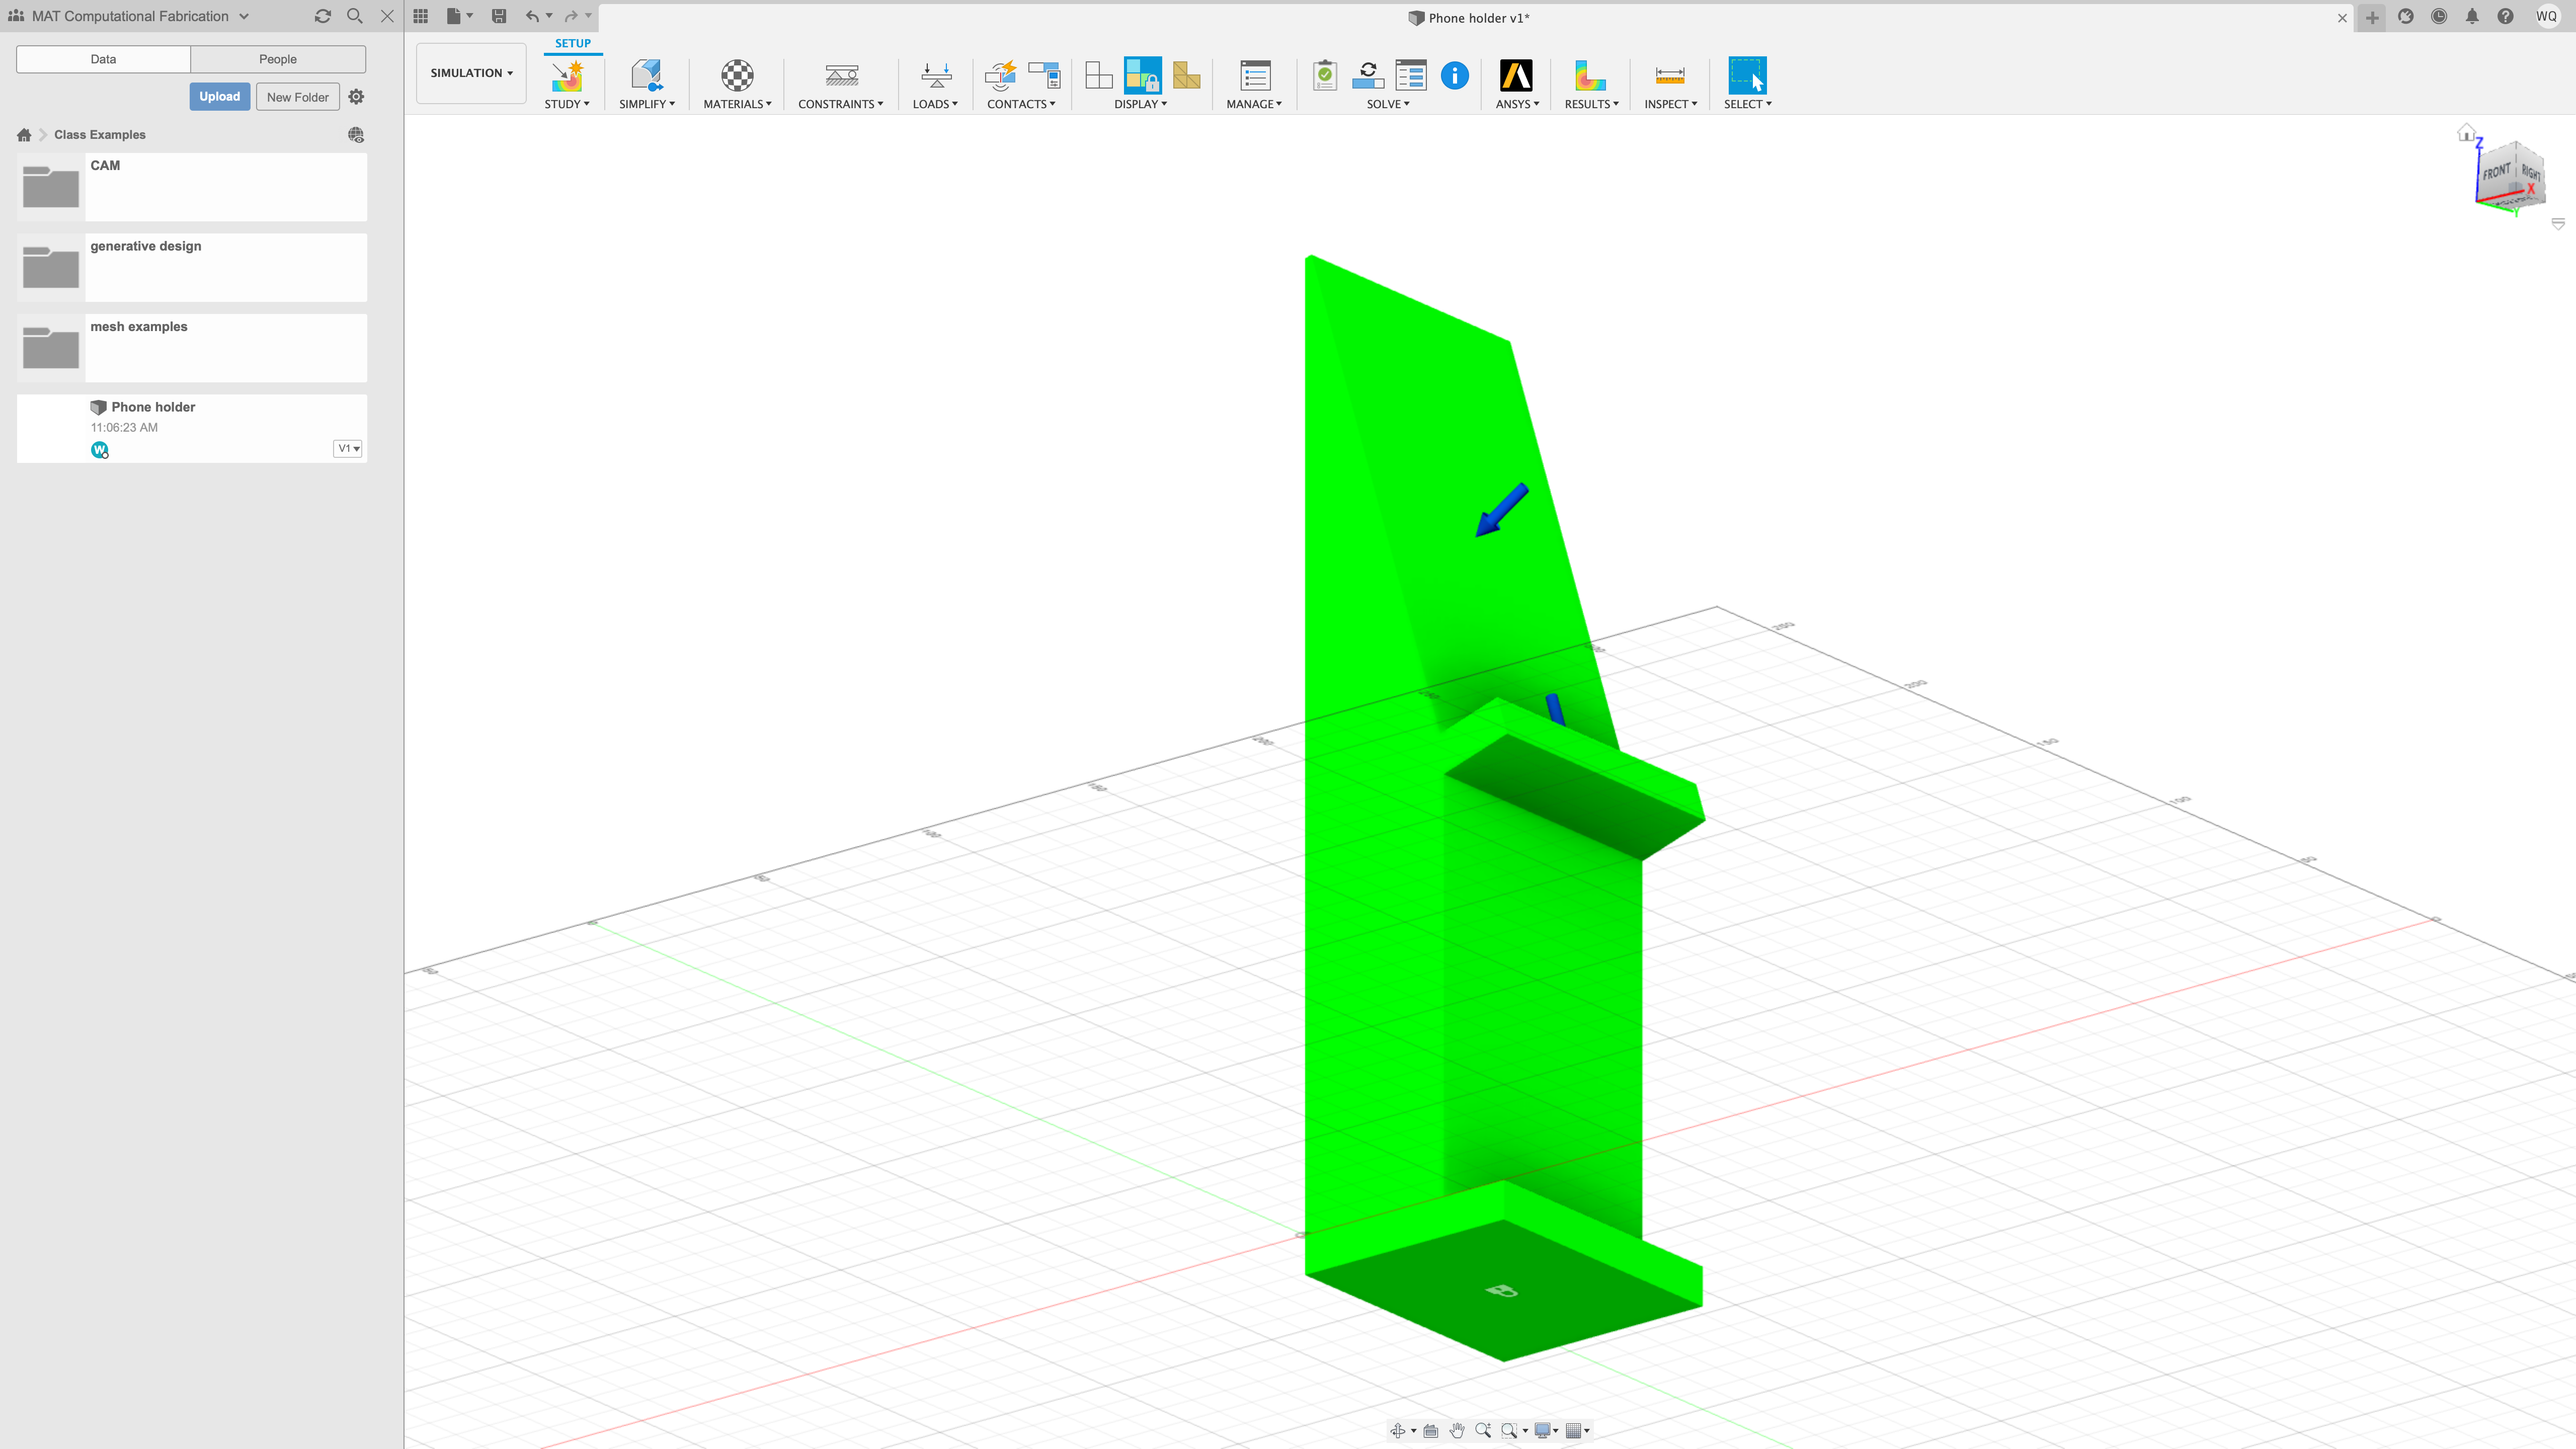Screen dimensions: 2576x1449
Task: Expand the CONSTRAINTS menu
Action: pos(841,104)
